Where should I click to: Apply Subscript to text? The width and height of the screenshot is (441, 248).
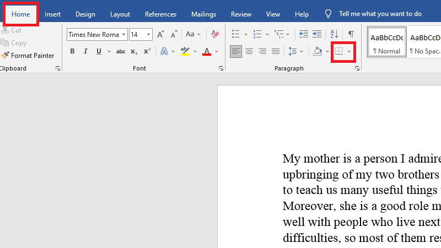point(134,52)
